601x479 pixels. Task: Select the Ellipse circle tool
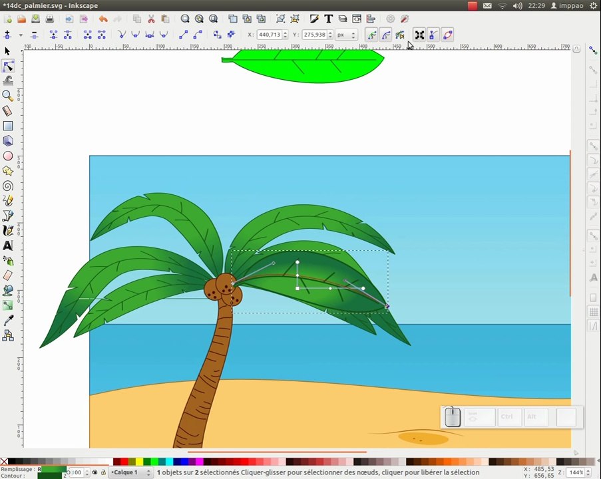(8, 156)
